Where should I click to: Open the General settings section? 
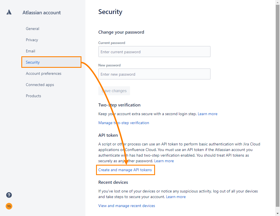(32, 29)
